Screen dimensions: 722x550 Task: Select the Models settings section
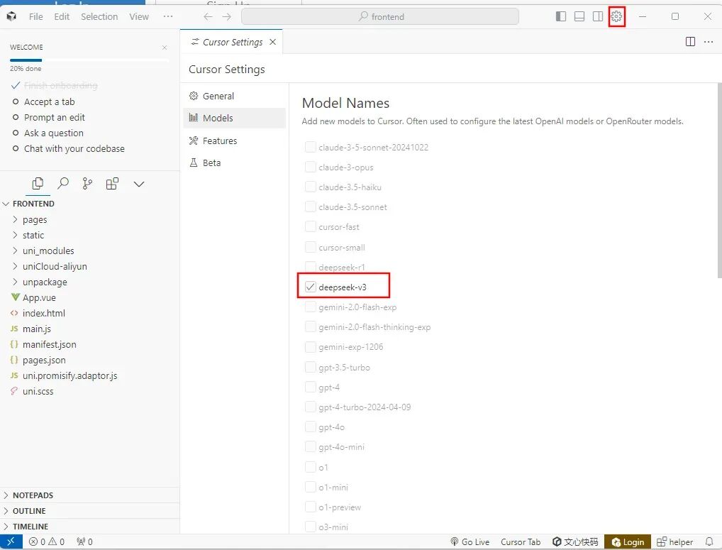coord(234,118)
